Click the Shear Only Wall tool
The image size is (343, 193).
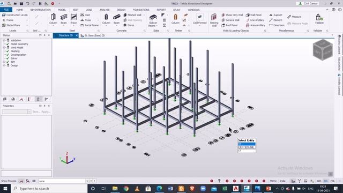point(232,15)
